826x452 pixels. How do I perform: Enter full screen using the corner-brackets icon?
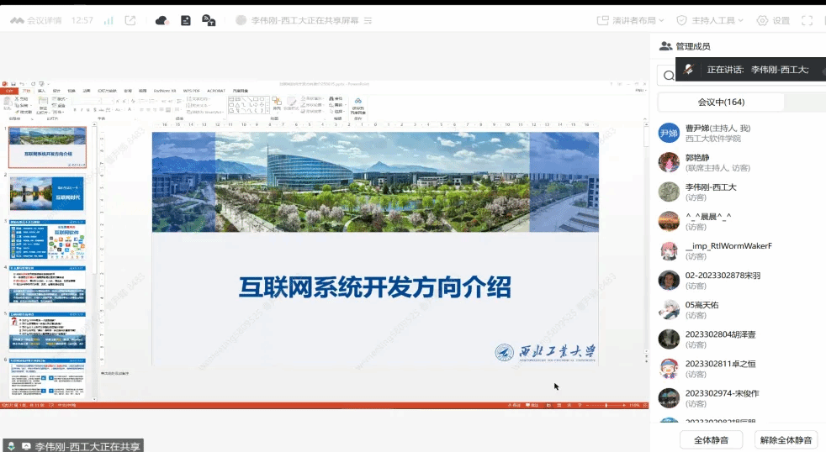807,20
